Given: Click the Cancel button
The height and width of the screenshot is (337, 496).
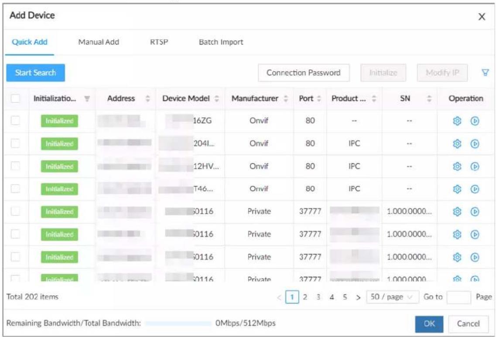Looking at the screenshot, I should tap(468, 324).
